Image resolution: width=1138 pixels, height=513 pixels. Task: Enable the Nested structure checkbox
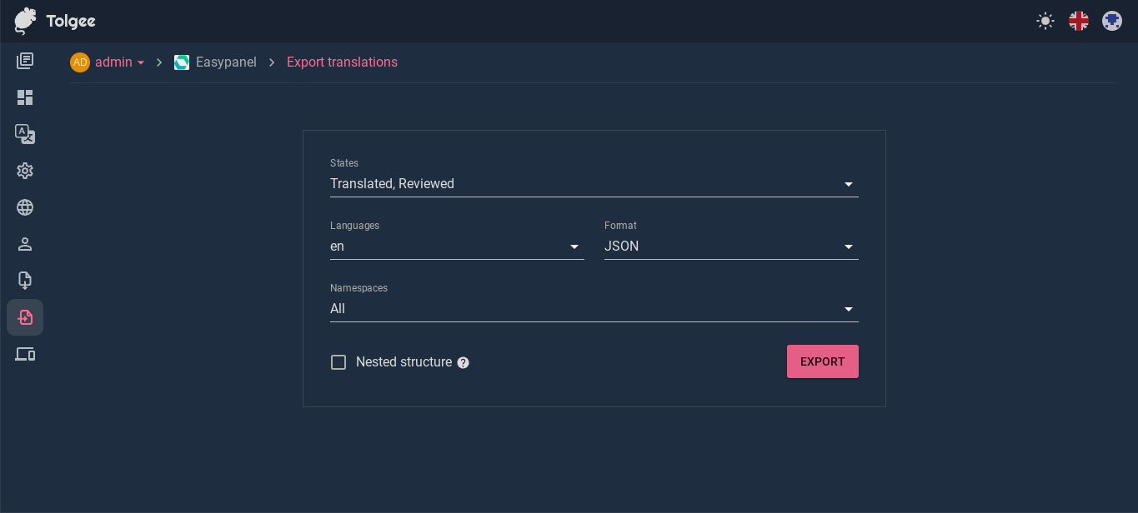[338, 361]
